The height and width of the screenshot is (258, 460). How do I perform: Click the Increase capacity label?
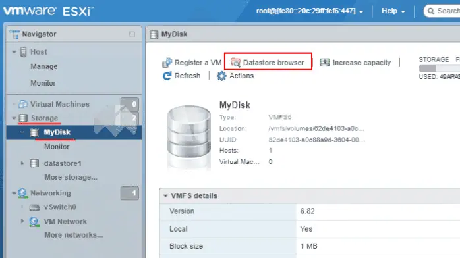coord(362,63)
